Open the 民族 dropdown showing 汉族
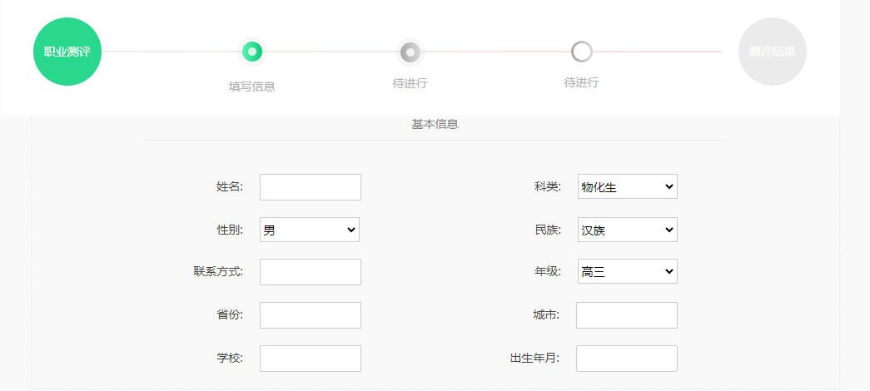 point(628,230)
